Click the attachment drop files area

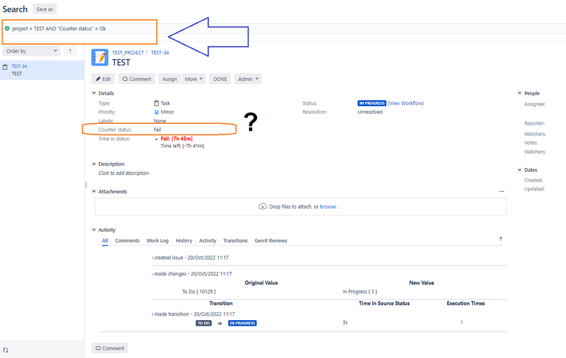[x=301, y=206]
